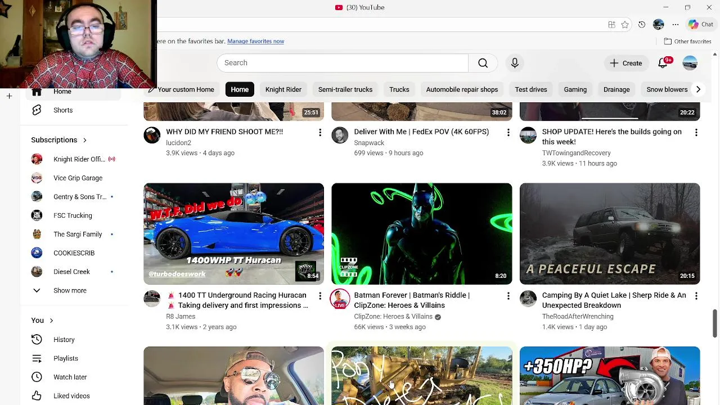Select Your custom Home chip
Image resolution: width=720 pixels, height=405 pixels.
pos(182,89)
